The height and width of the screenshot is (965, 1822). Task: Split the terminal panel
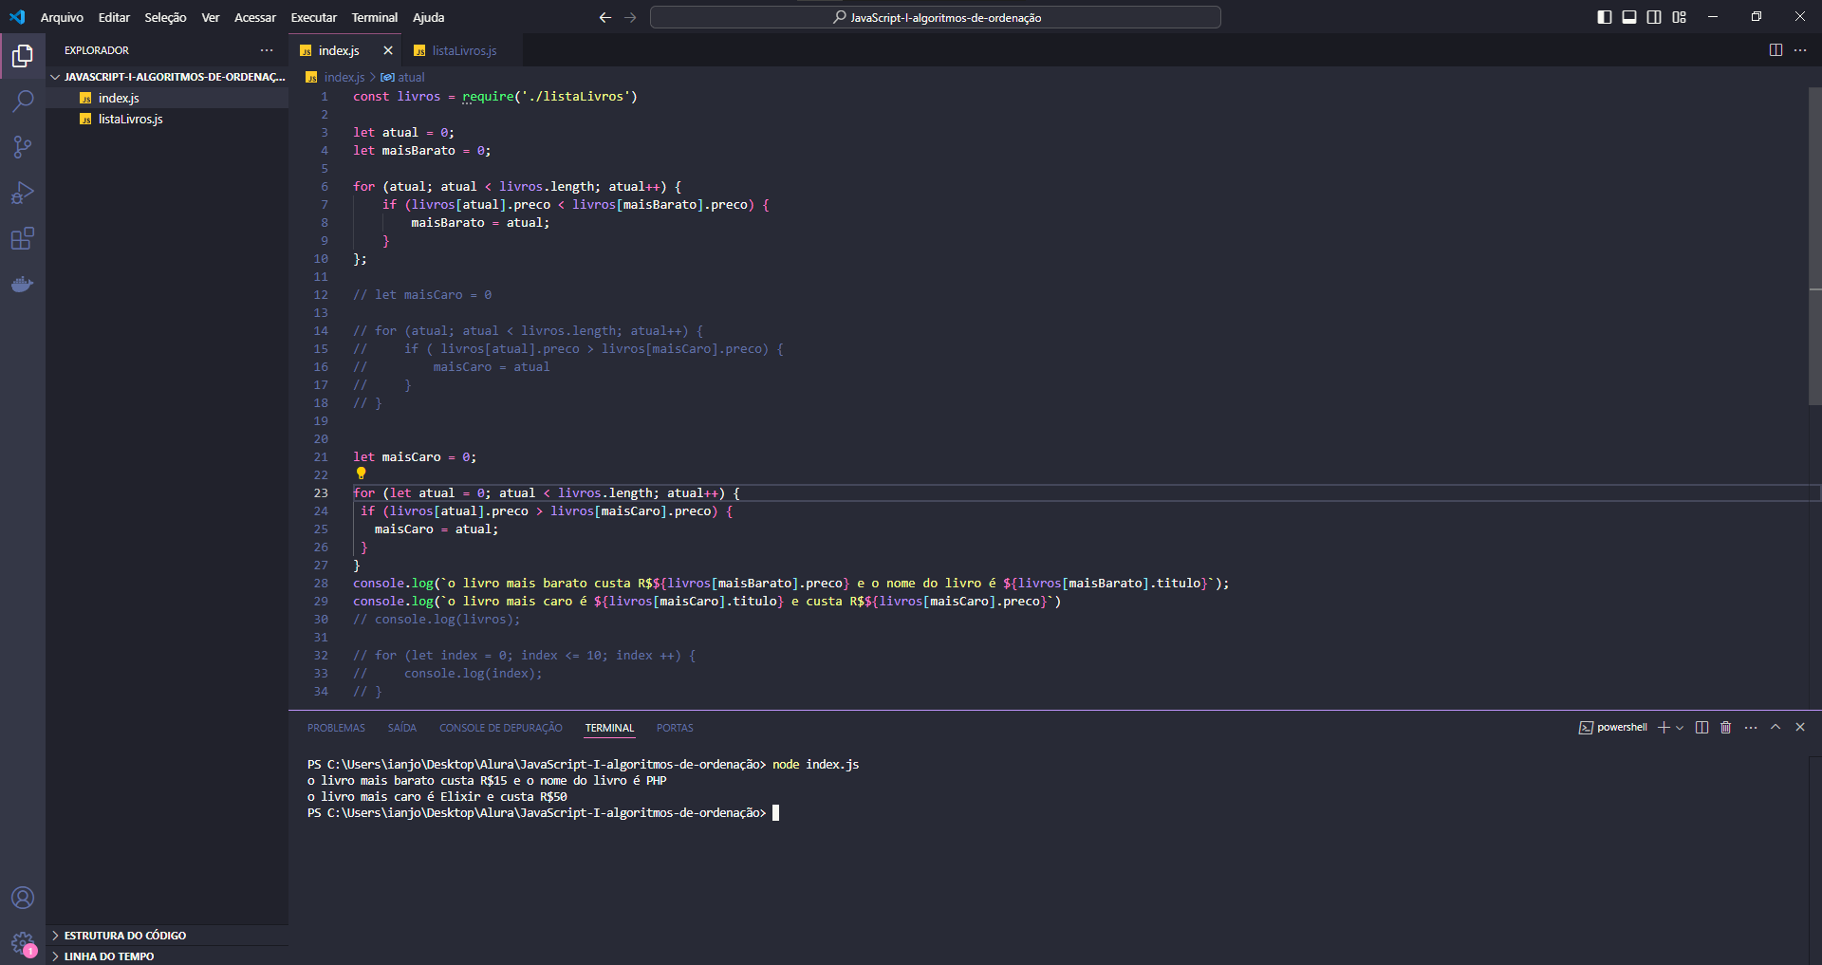[x=1701, y=728]
